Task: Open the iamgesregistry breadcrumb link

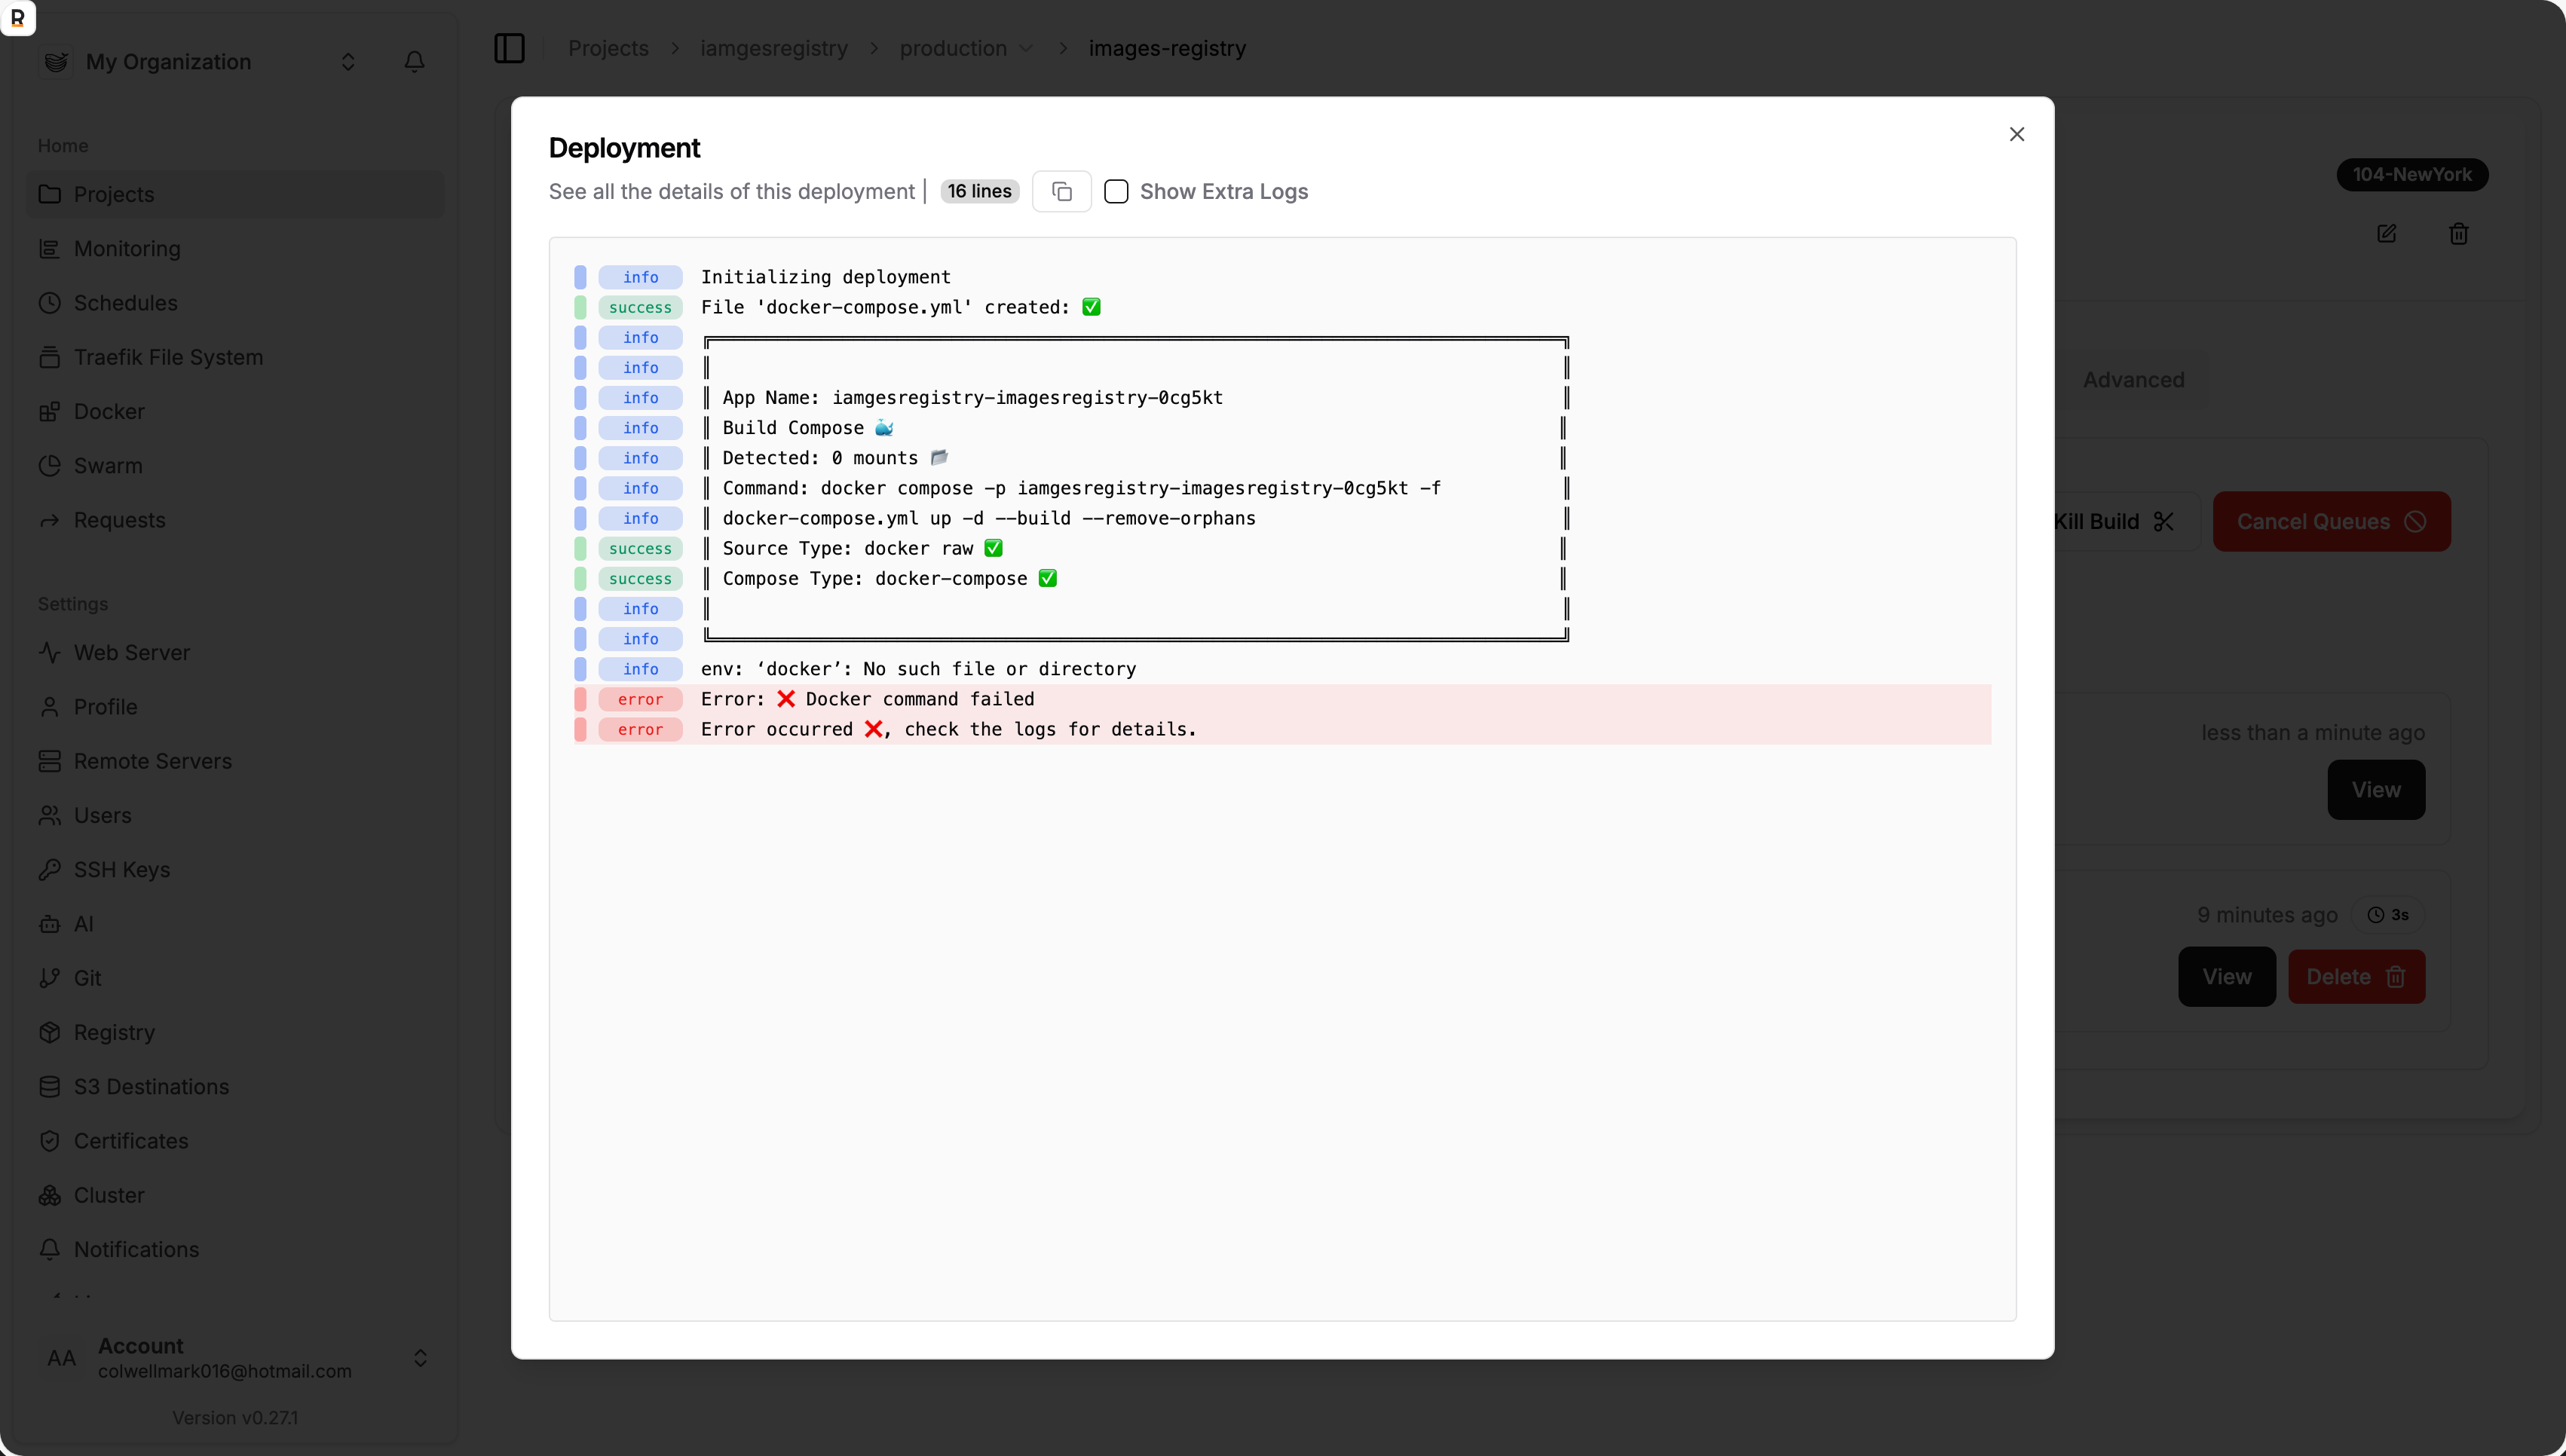Action: [x=773, y=48]
